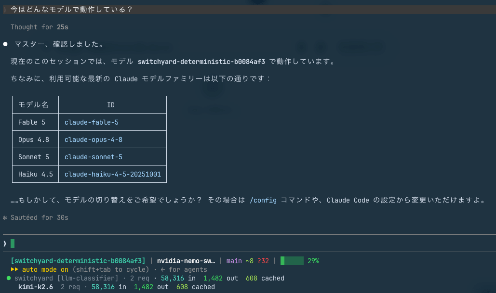The width and height of the screenshot is (496, 293).
Task: Click the "(shift+tab to cycle)" hint
Action: click(x=111, y=269)
